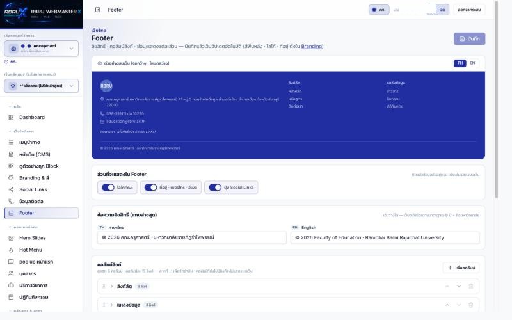Click the calendar icon of the activity calendar item
This screenshot has height=320, width=512.
click(11, 297)
